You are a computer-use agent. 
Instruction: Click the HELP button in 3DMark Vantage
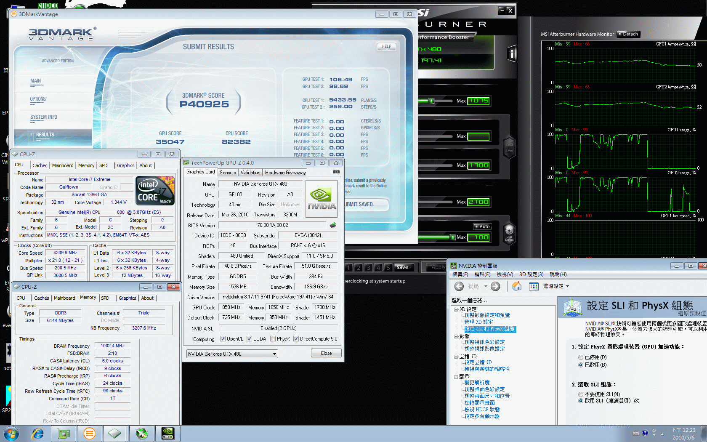tap(386, 47)
